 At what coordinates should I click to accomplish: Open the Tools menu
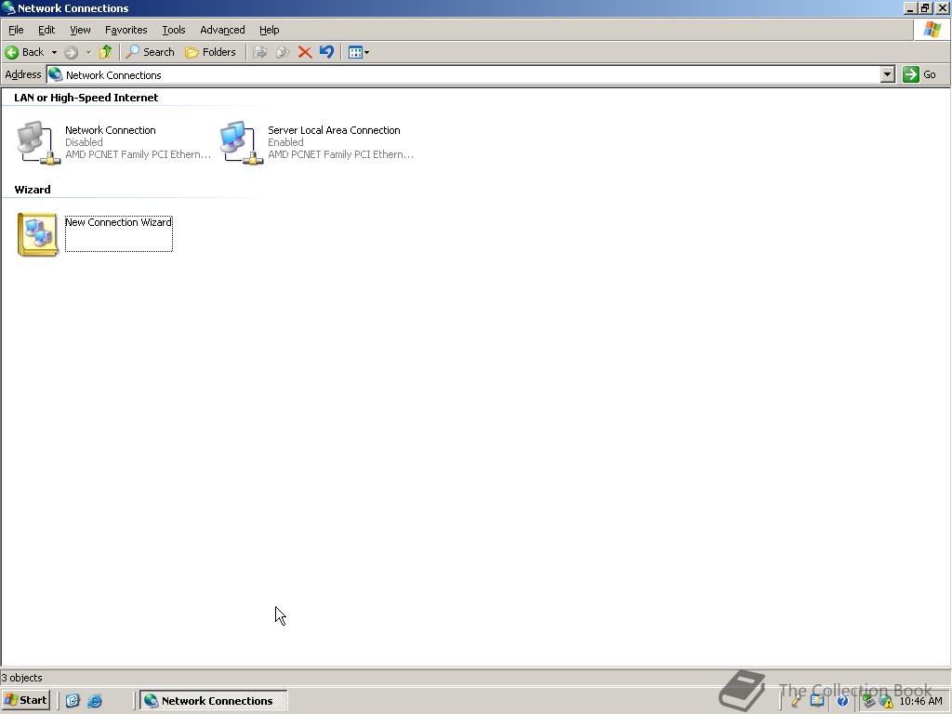pyautogui.click(x=173, y=30)
